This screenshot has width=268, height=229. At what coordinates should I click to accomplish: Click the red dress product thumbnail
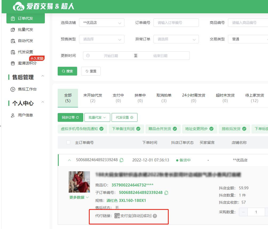pos(79,182)
